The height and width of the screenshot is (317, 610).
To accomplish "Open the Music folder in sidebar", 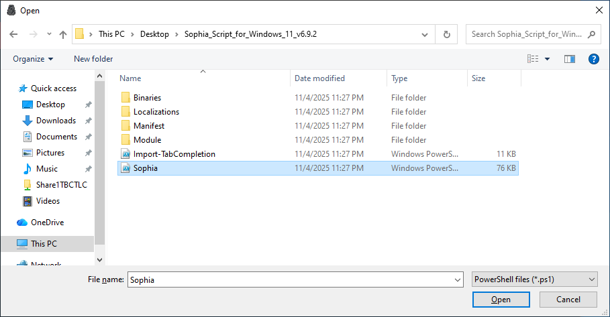I will [46, 169].
